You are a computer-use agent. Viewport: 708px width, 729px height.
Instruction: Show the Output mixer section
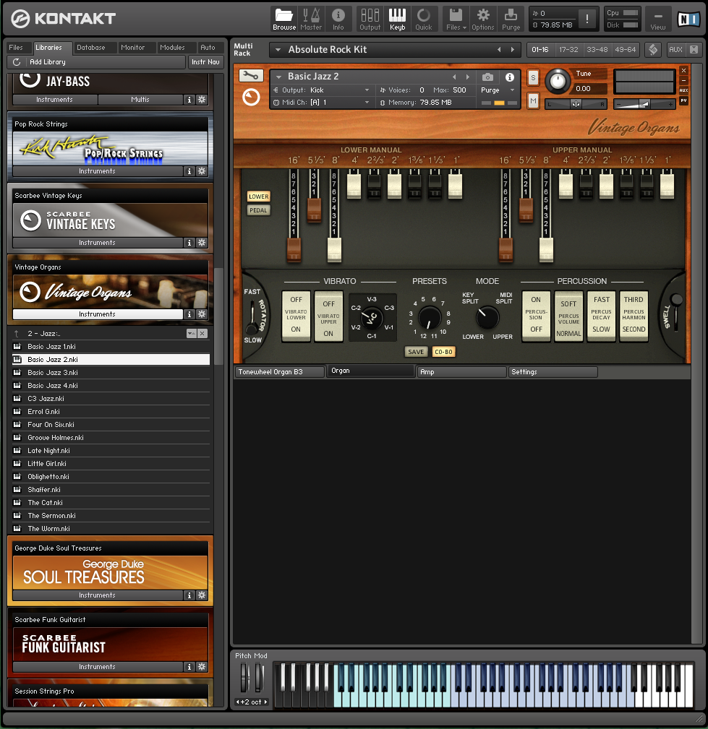(370, 19)
